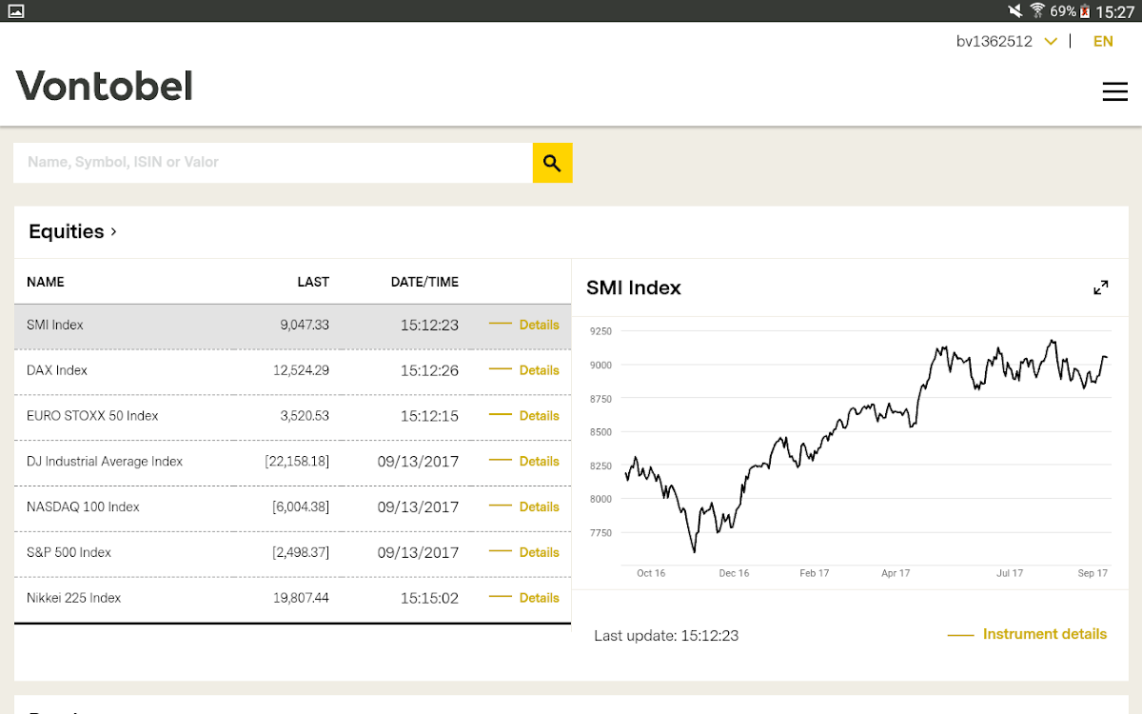Viewport: 1142px width, 714px height.
Task: Open the image notification in status bar
Action: coord(14,11)
